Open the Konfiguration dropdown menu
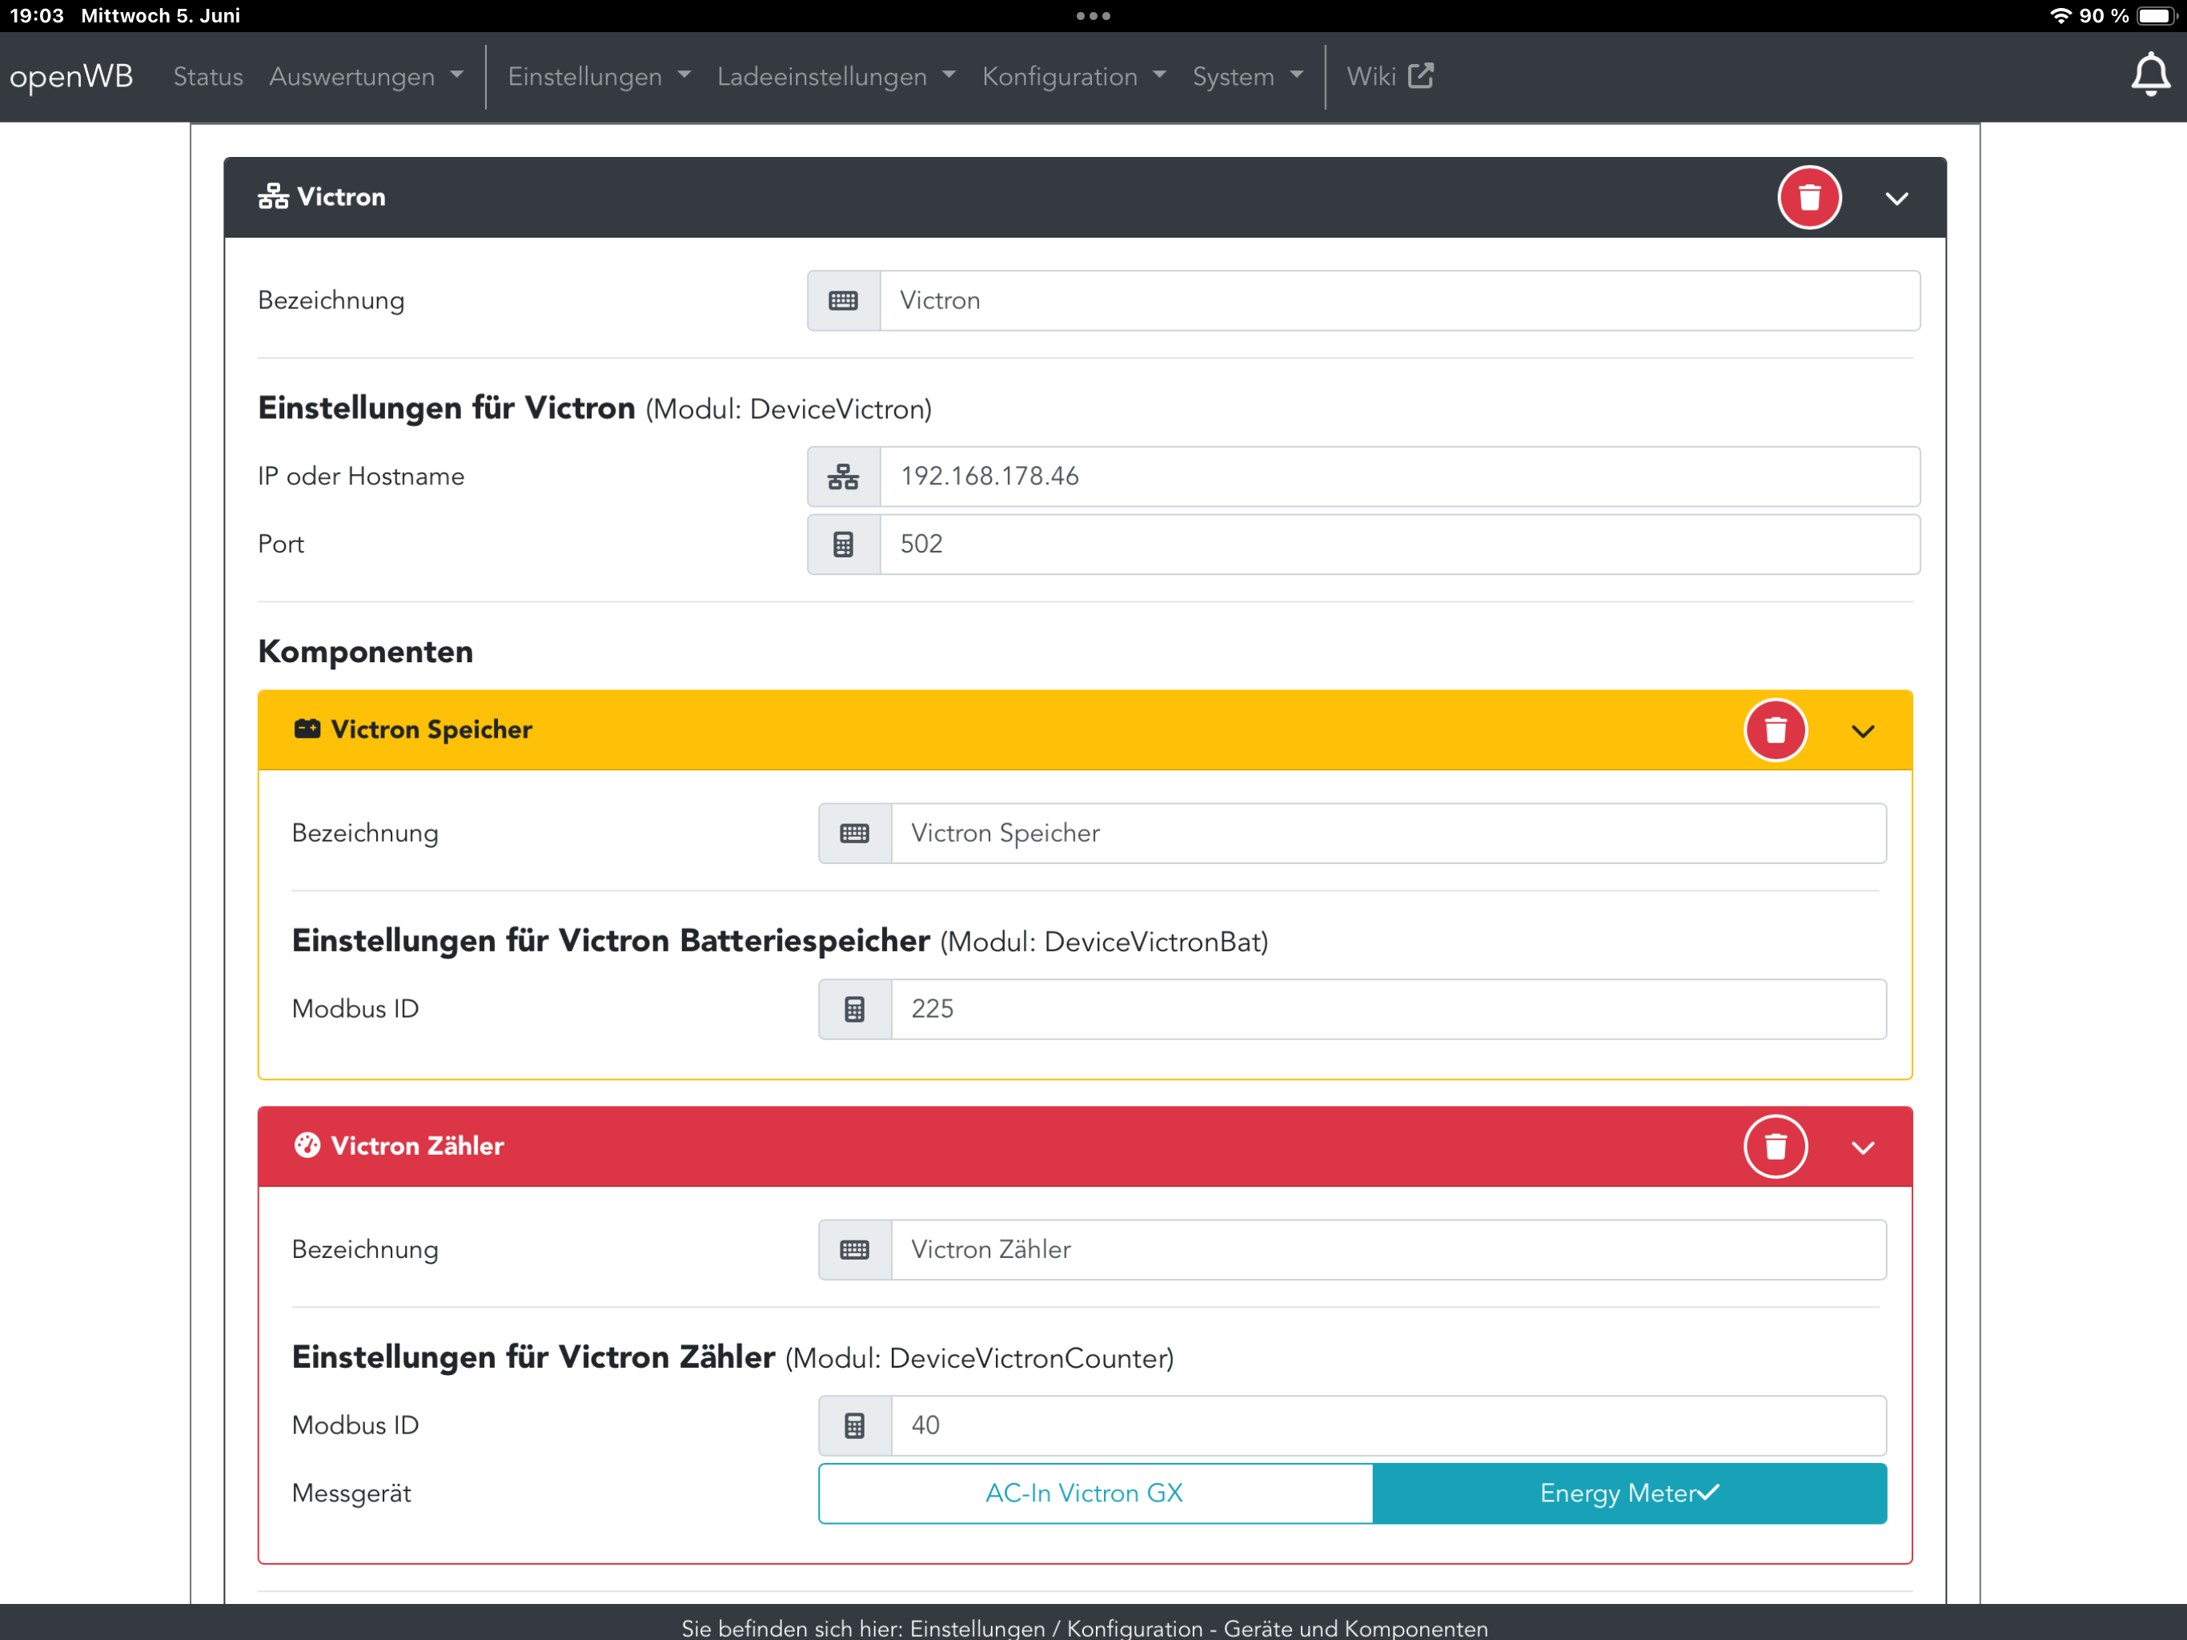The image size is (2187, 1640). [1073, 76]
